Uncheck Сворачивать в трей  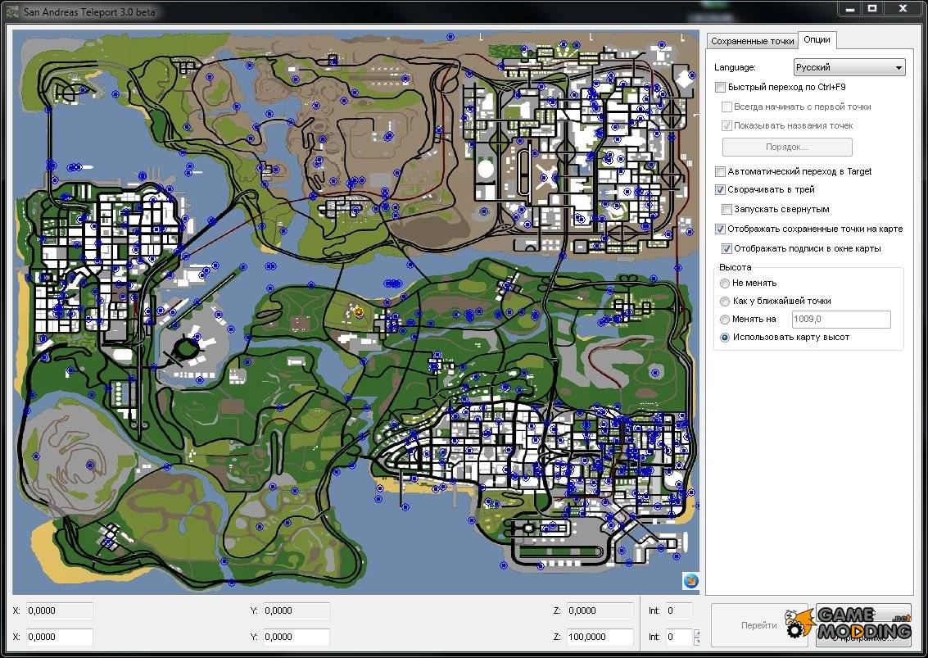coord(720,189)
